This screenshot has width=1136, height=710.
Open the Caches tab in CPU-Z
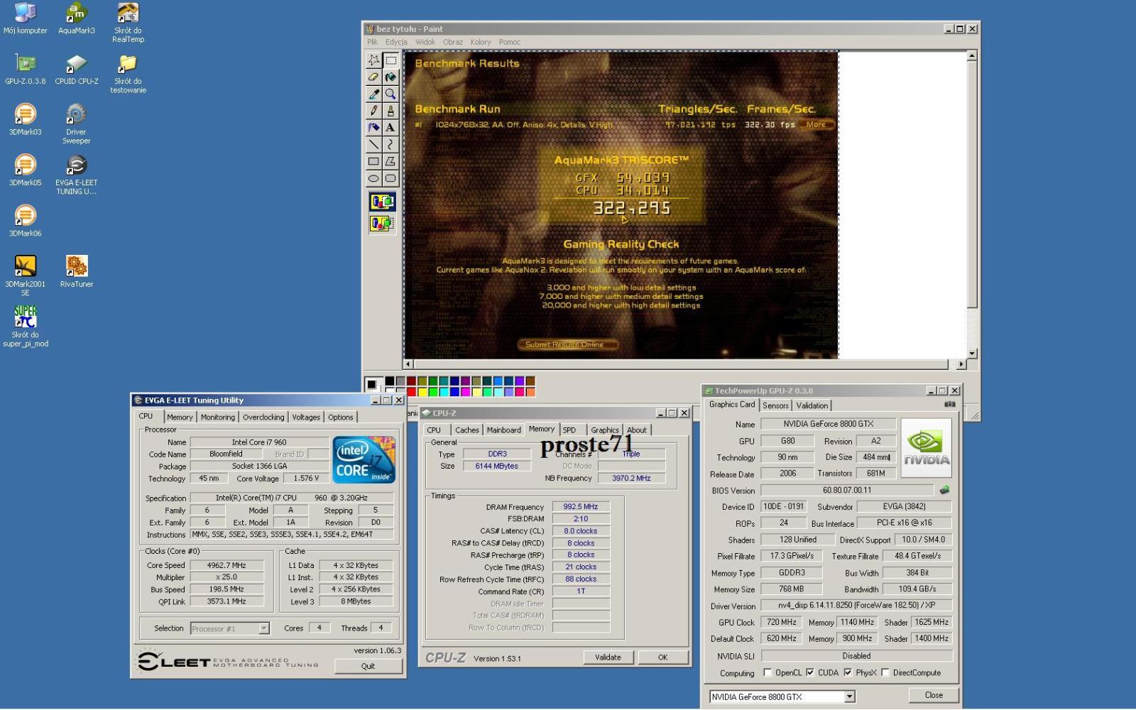[466, 430]
